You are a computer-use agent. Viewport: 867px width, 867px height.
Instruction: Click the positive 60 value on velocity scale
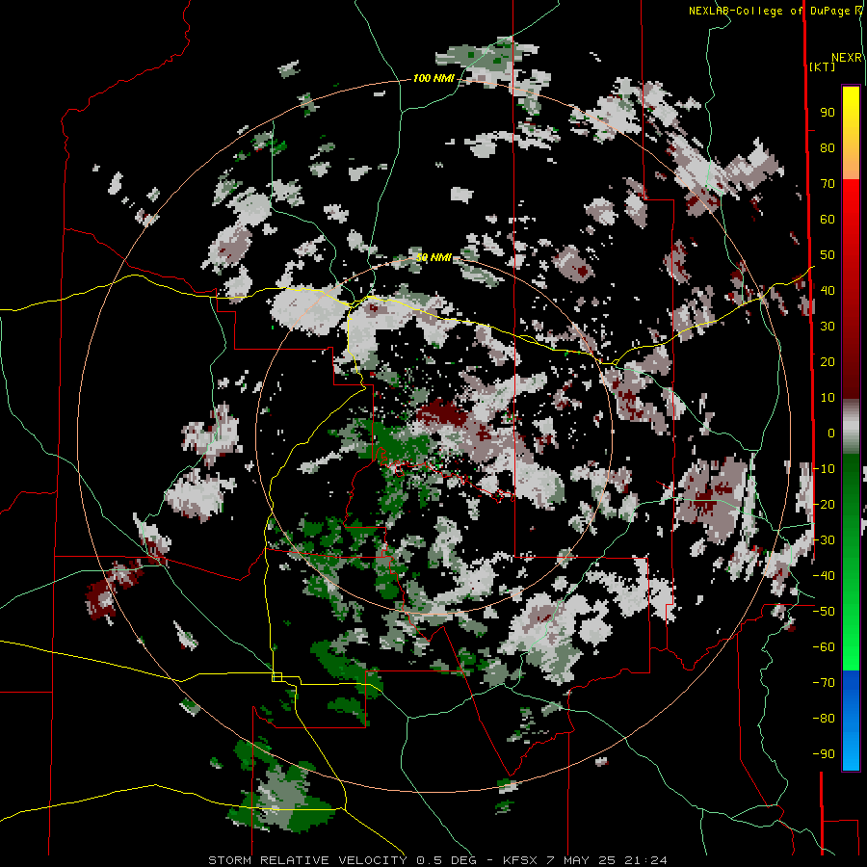(x=828, y=220)
